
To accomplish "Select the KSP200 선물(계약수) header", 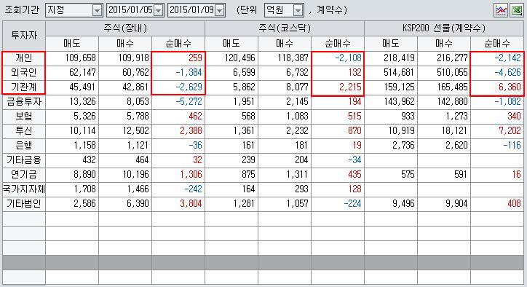I will pos(444,28).
